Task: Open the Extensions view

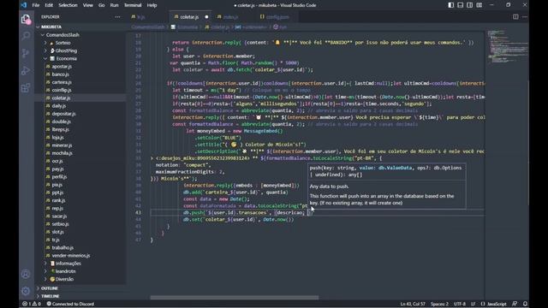Action: pos(26,87)
